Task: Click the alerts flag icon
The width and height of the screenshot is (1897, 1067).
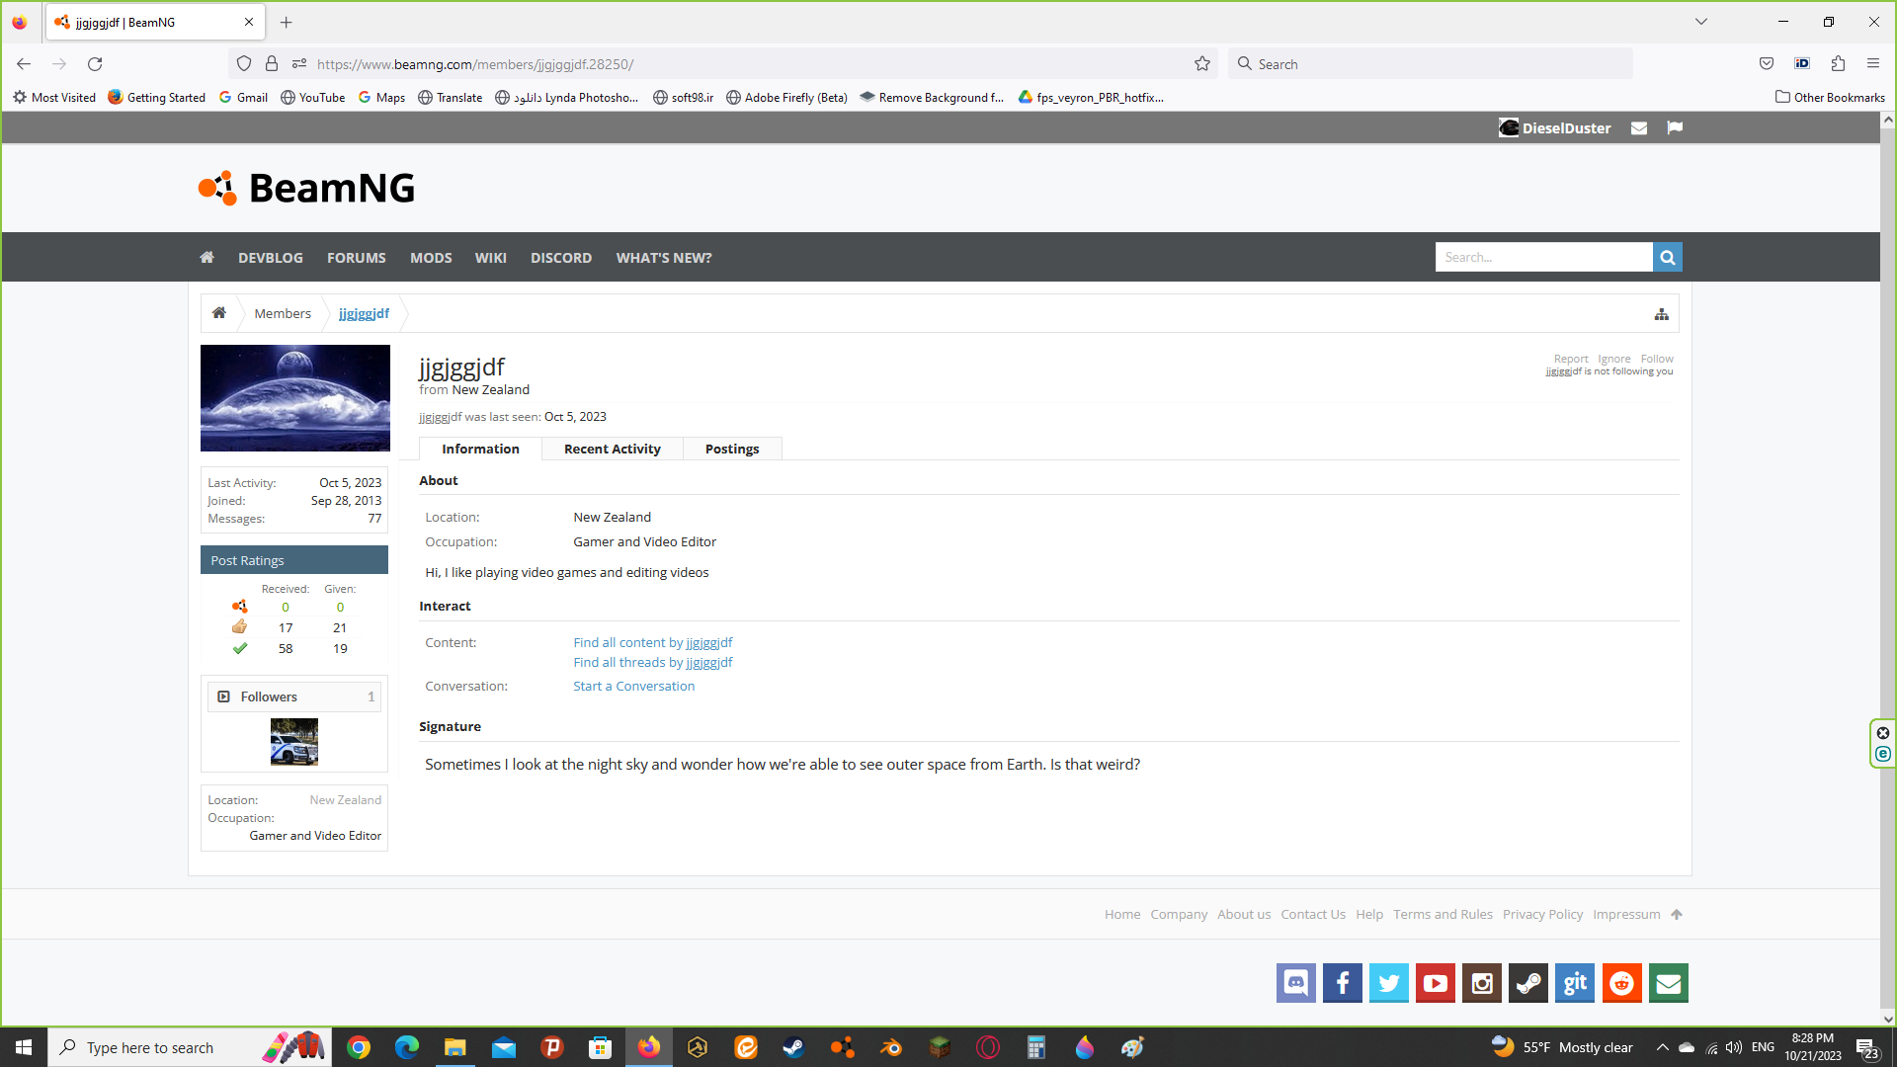Action: [x=1675, y=127]
